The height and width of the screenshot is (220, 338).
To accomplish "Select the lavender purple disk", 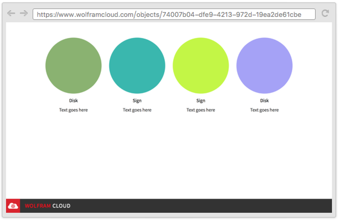I will click(264, 65).
